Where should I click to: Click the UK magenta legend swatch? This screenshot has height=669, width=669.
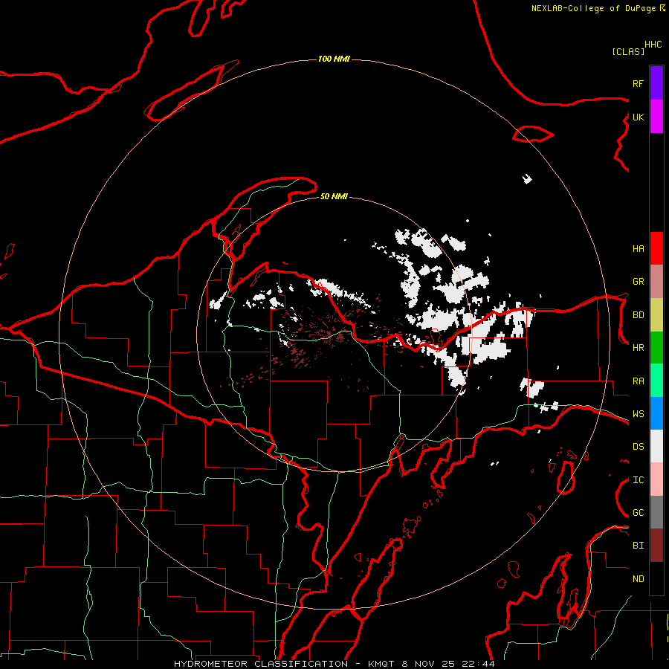(656, 117)
